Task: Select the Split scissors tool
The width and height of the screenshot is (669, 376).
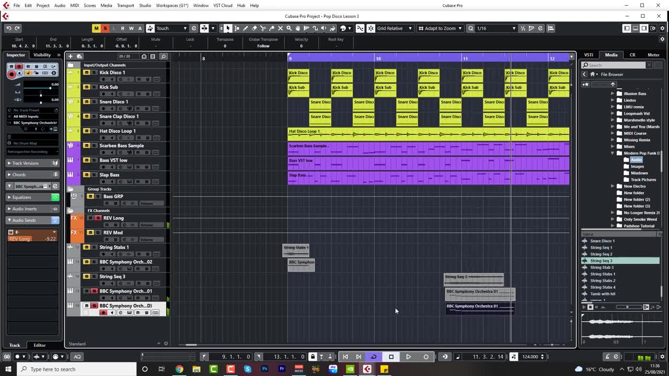Action: pyautogui.click(x=263, y=28)
